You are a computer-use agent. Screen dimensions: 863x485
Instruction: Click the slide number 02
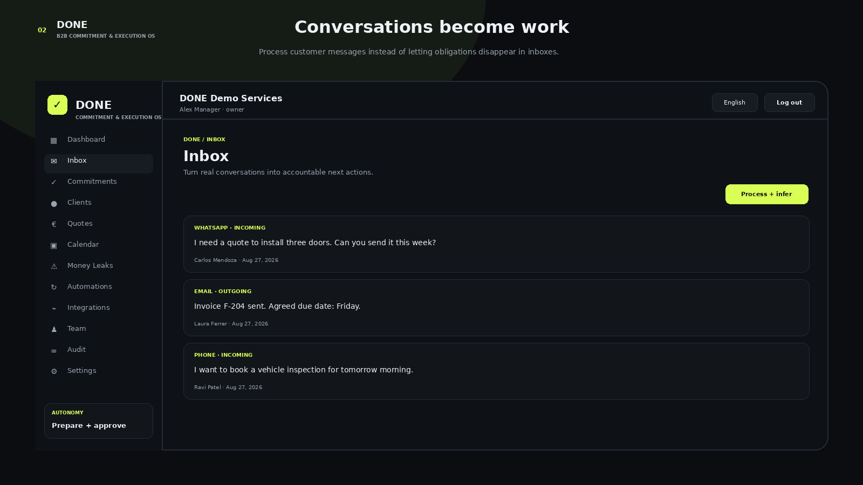pyautogui.click(x=42, y=30)
